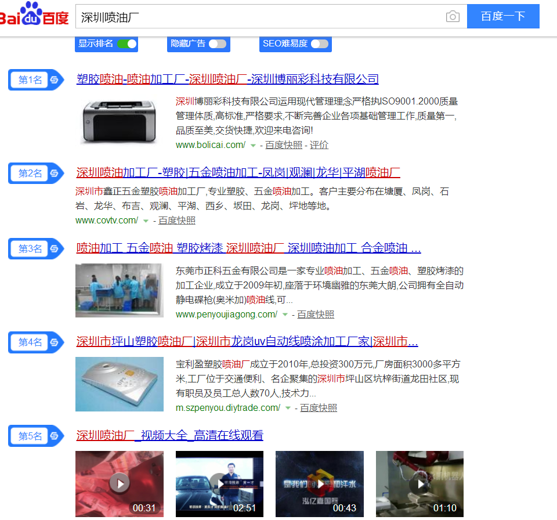
Task: Play the 01:10 video
Action: click(x=419, y=484)
